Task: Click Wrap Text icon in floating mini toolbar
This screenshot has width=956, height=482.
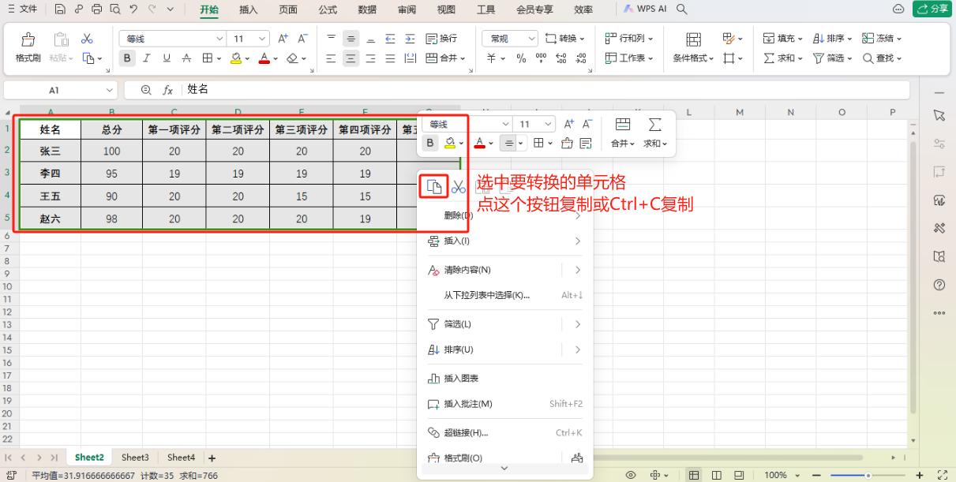Action: pos(586,143)
